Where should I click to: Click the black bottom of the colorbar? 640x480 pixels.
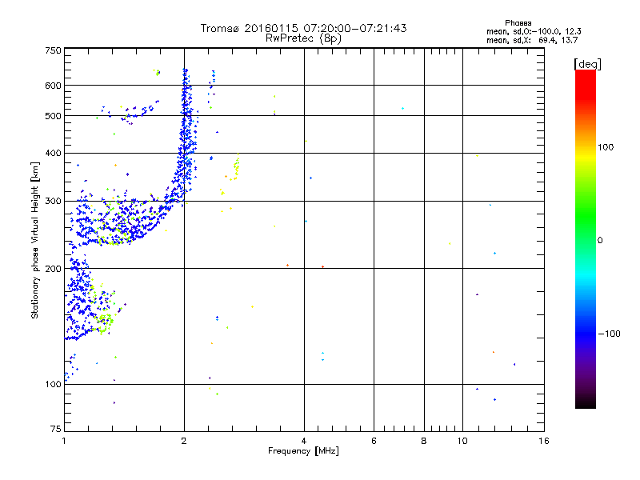pyautogui.click(x=586, y=403)
